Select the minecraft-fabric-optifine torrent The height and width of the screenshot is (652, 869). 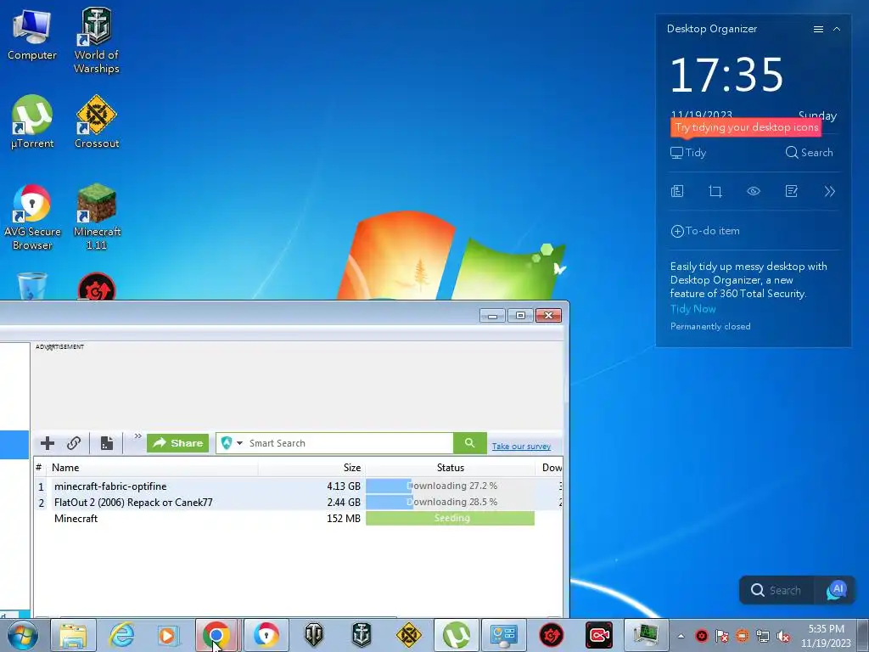pyautogui.click(x=110, y=486)
